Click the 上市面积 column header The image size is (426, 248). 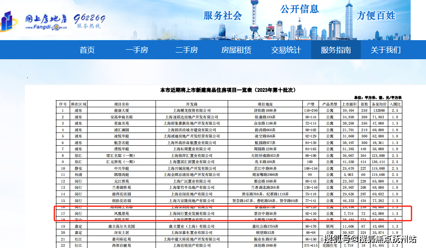349,104
